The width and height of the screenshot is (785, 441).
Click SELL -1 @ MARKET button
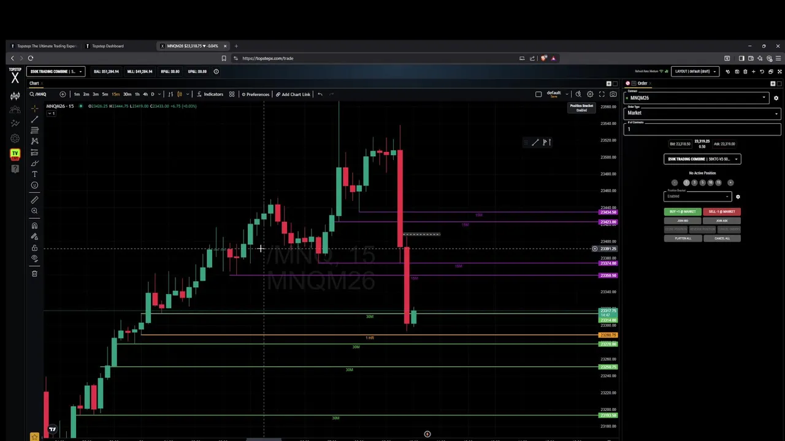(x=722, y=212)
